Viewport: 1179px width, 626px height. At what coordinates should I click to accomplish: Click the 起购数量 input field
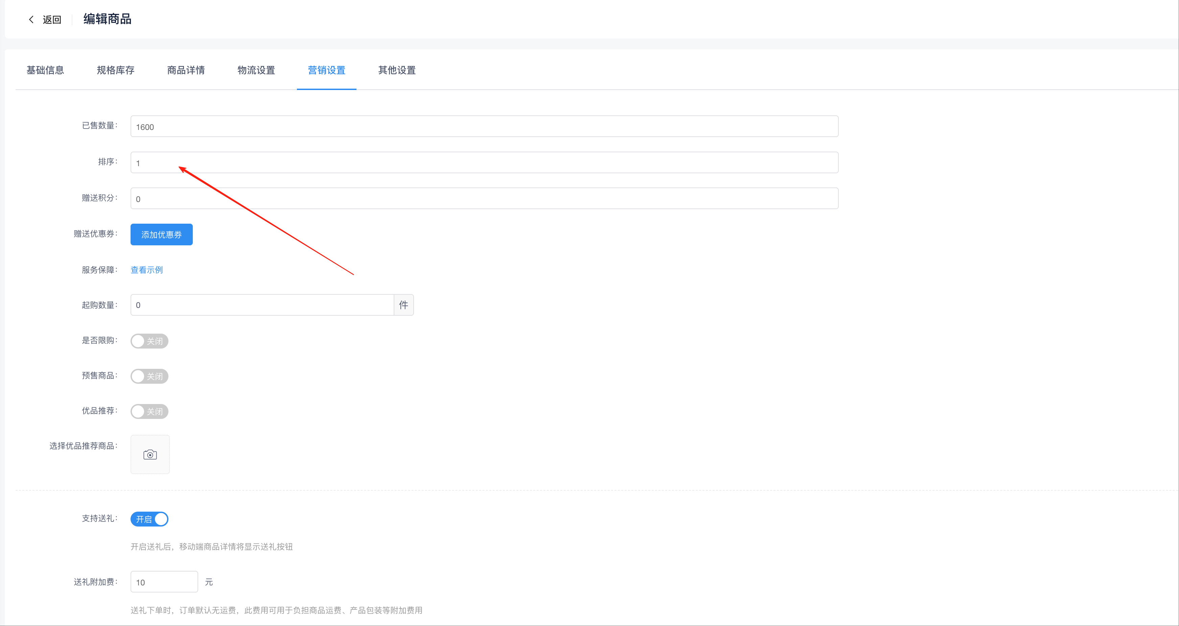pos(262,305)
